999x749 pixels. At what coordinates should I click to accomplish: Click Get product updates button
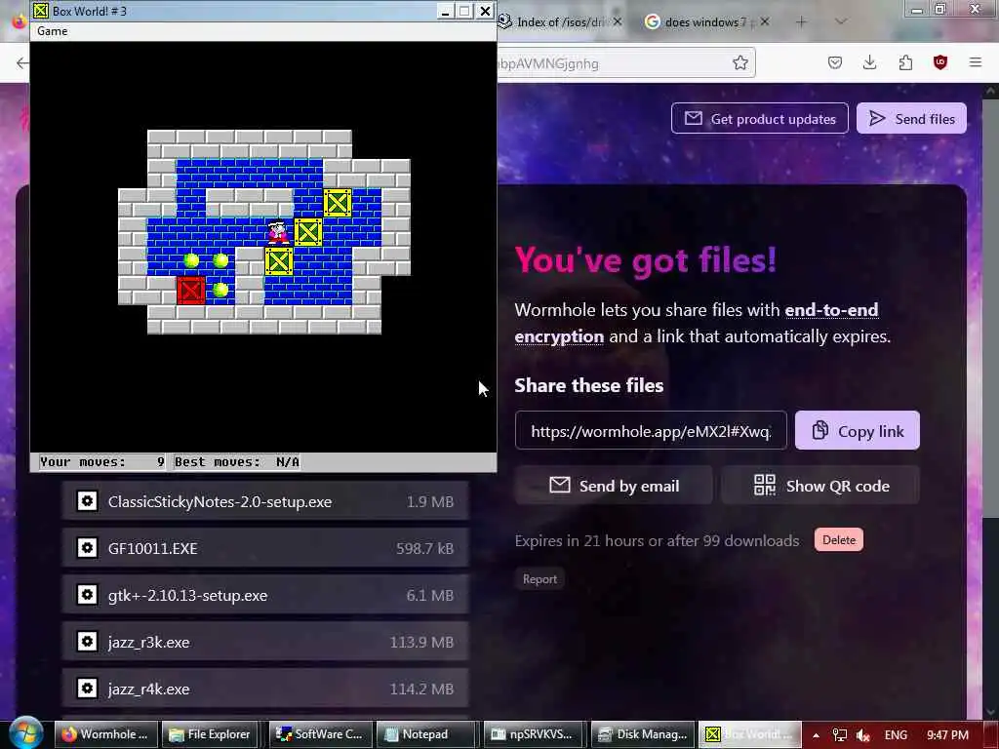[x=759, y=118]
